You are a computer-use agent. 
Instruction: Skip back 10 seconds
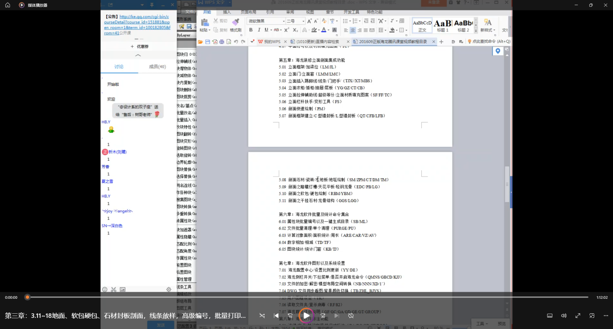[290, 316]
